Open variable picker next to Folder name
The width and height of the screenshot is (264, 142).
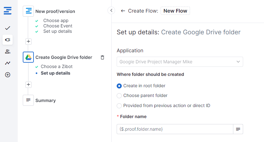pos(238,129)
